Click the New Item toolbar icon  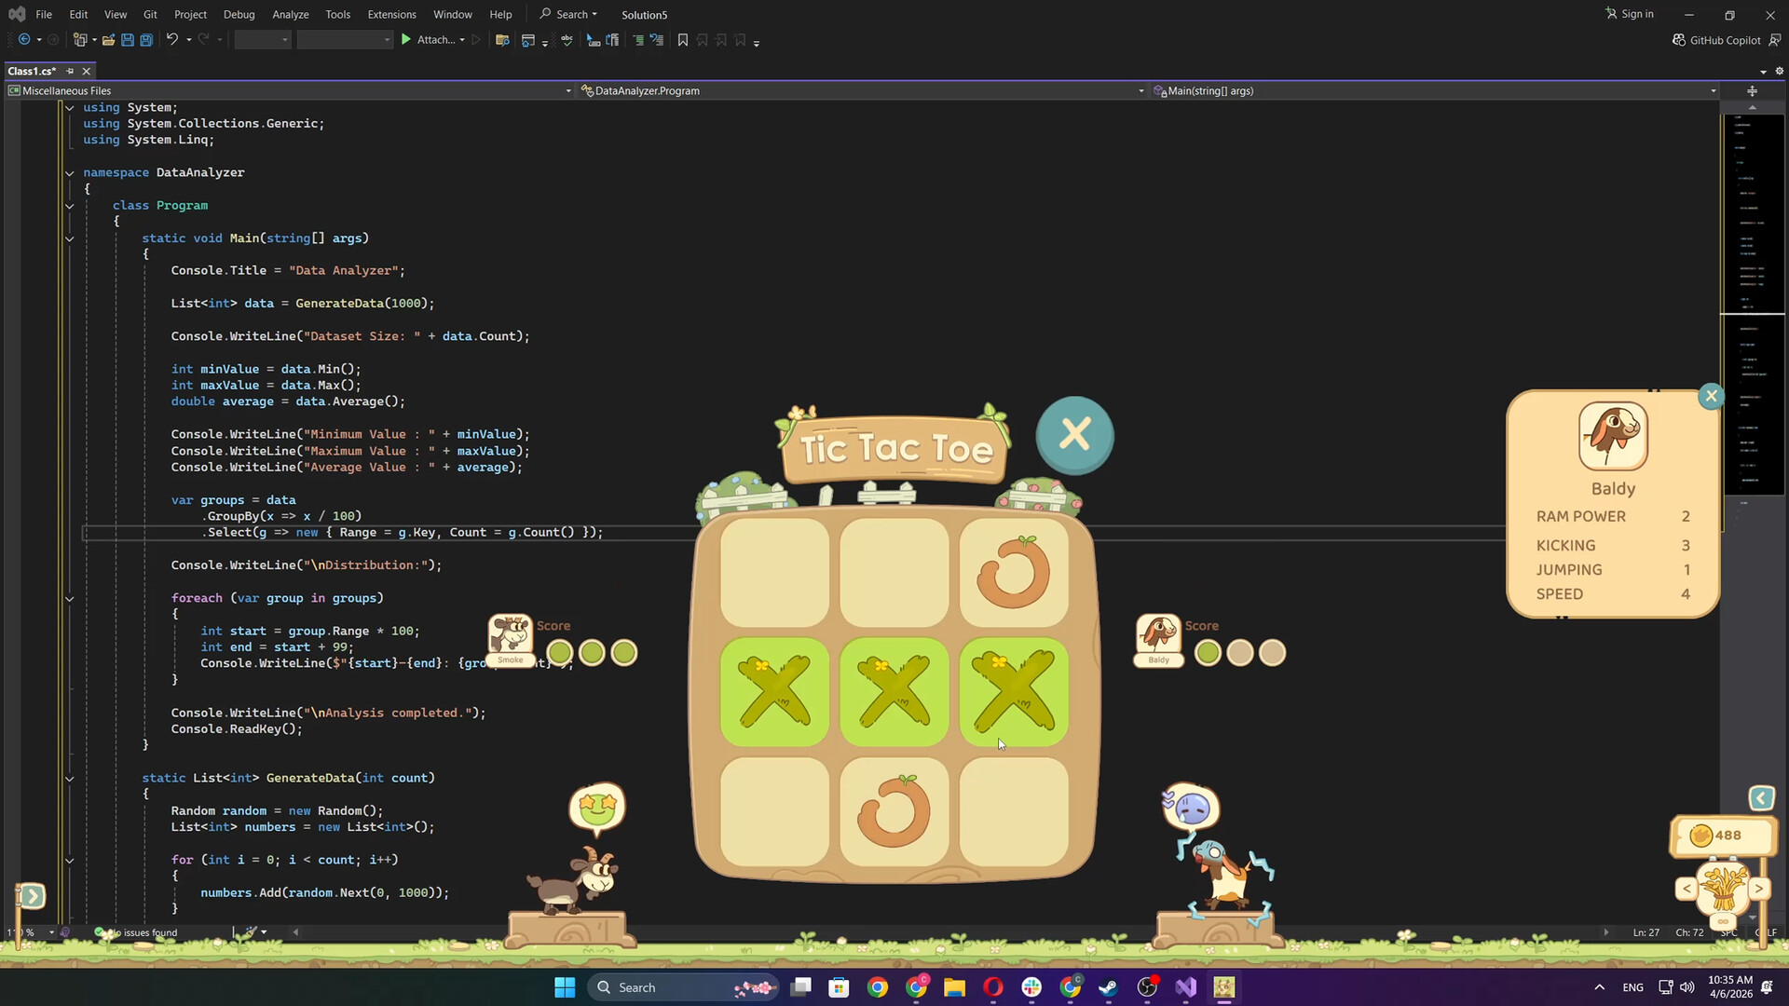(81, 40)
